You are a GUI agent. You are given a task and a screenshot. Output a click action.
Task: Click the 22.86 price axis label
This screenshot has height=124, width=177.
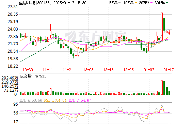pyautogui.click(x=13, y=37)
